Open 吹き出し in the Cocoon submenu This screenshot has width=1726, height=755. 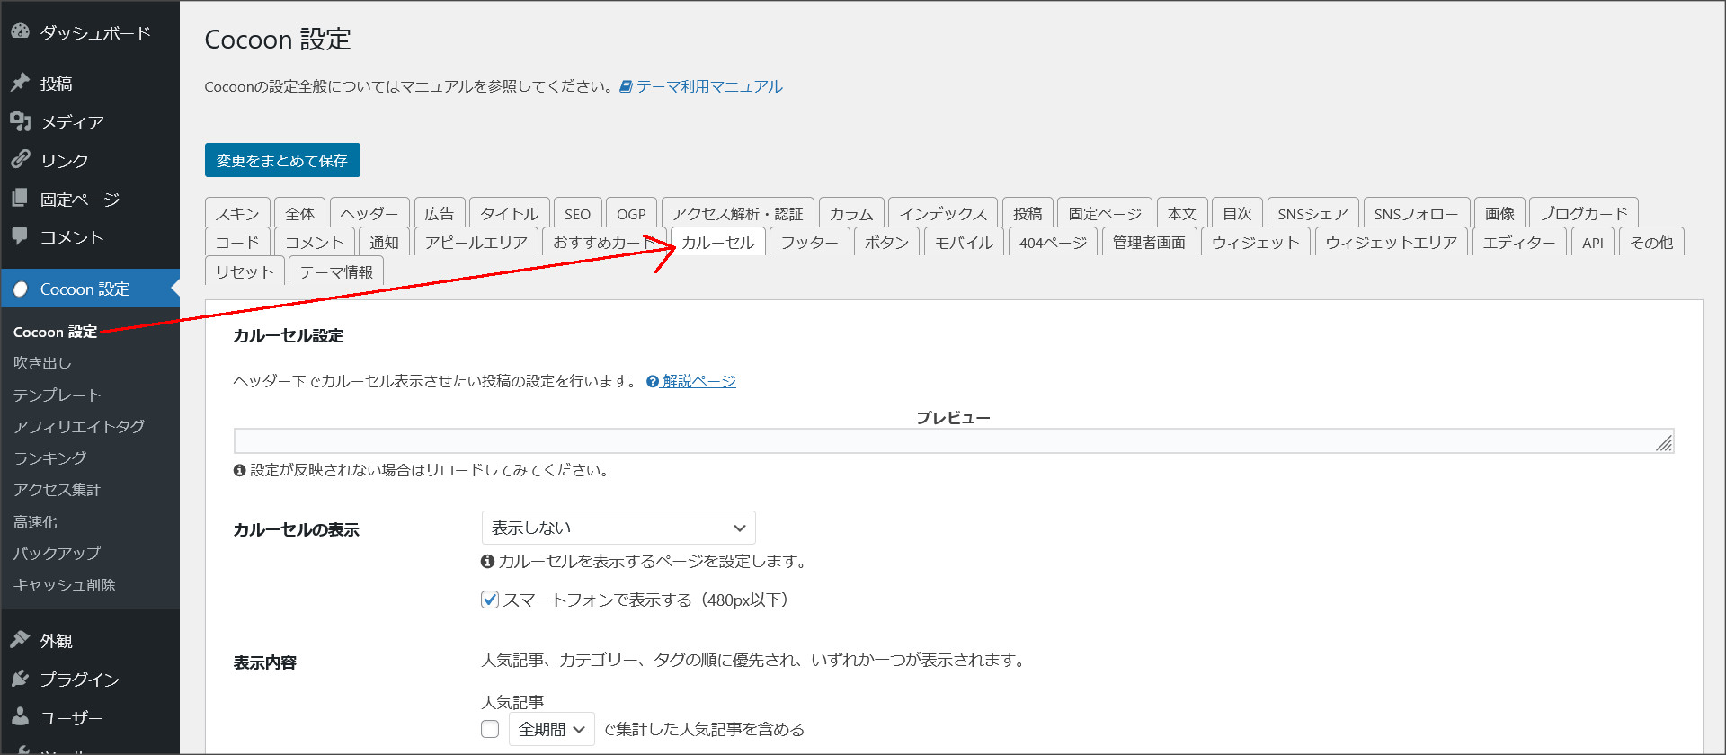(x=42, y=362)
